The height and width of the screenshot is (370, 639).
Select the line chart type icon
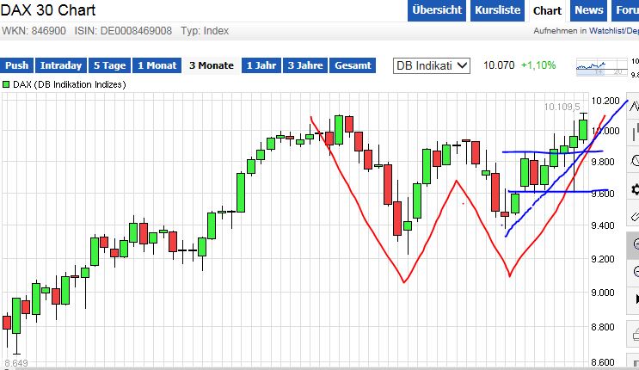coord(635,107)
